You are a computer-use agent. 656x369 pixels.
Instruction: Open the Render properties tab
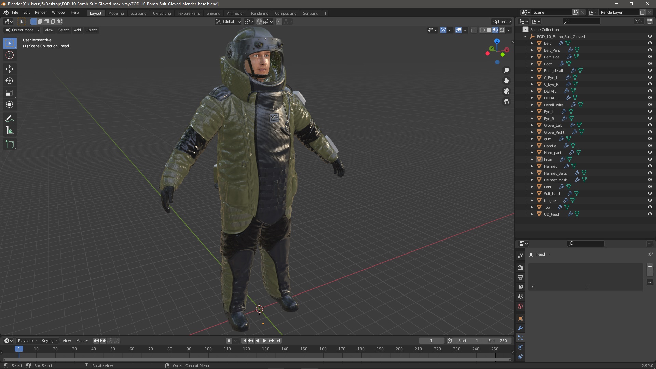(x=520, y=268)
